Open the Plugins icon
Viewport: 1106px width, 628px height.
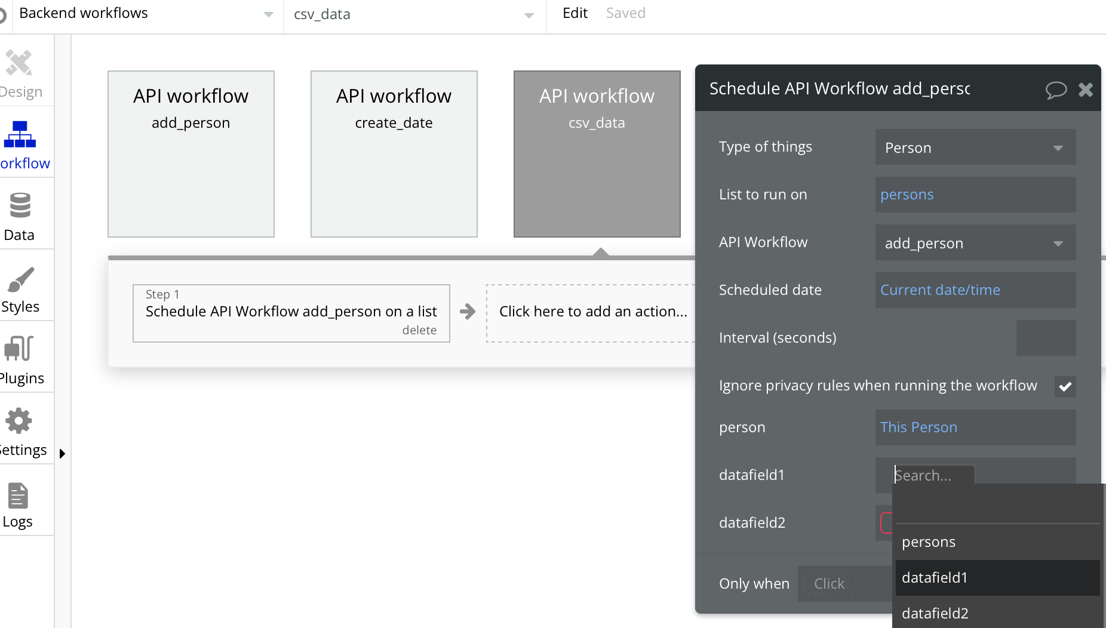[19, 349]
